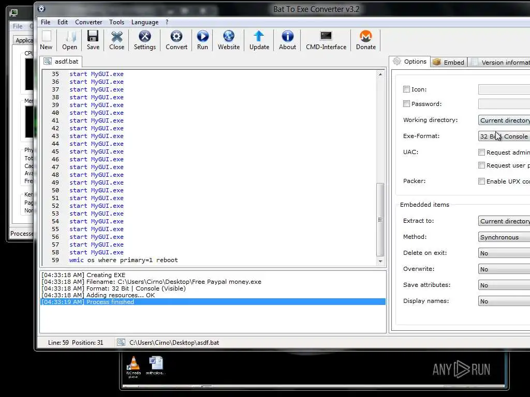Image resolution: width=530 pixels, height=397 pixels.
Task: Save the script using the Save icon
Action: [93, 36]
